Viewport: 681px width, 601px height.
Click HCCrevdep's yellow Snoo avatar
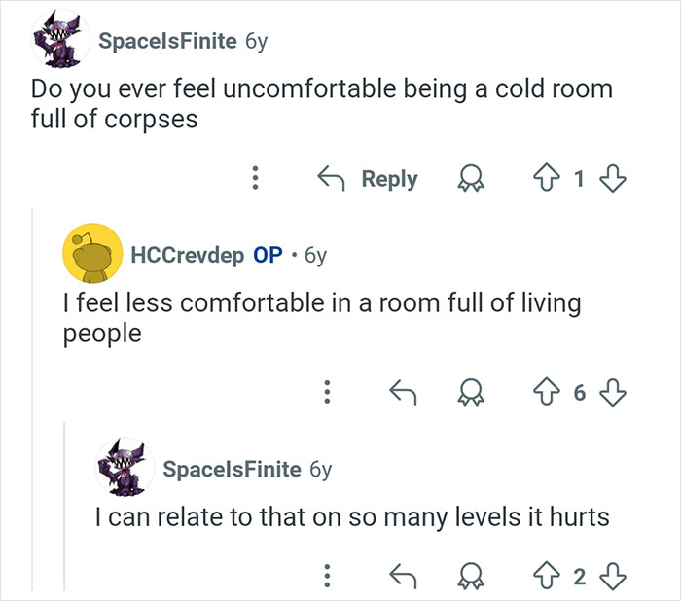pos(91,255)
